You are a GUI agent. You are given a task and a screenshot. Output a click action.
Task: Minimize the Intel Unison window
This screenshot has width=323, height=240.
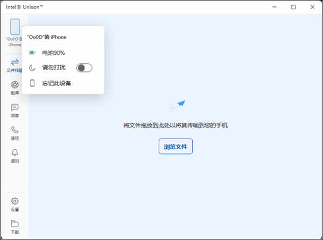coord(275,7)
